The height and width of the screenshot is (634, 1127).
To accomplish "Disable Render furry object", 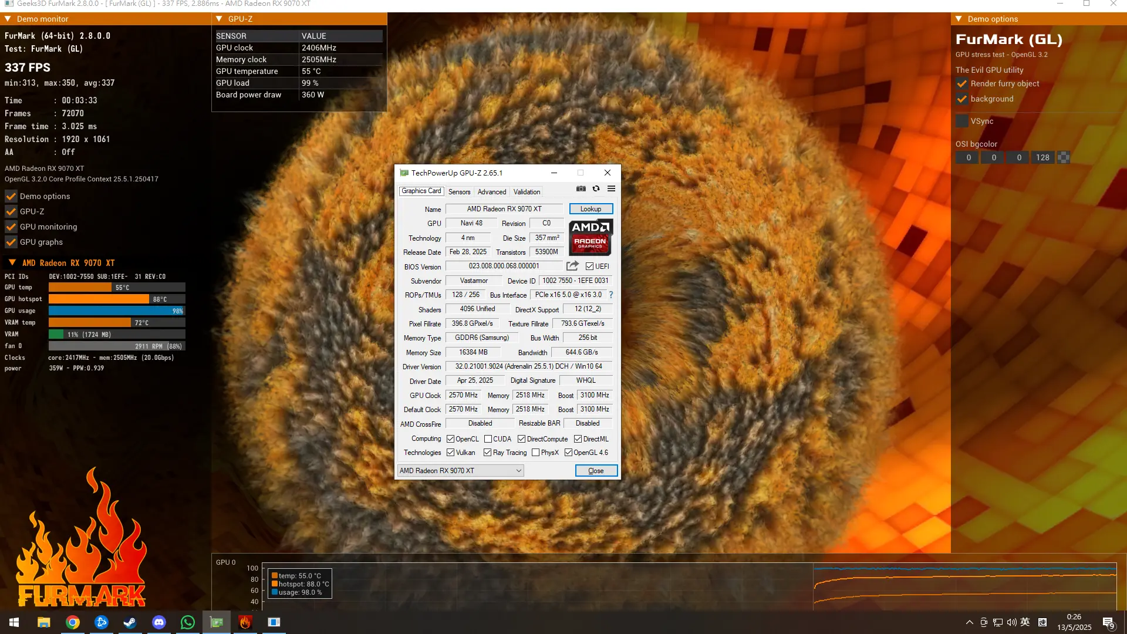I will click(x=961, y=83).
